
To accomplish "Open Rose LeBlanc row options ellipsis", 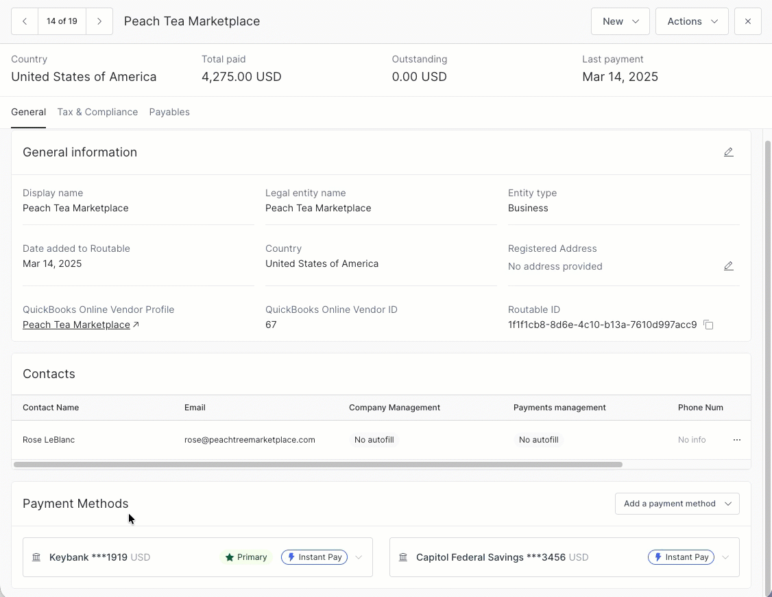I will [737, 440].
